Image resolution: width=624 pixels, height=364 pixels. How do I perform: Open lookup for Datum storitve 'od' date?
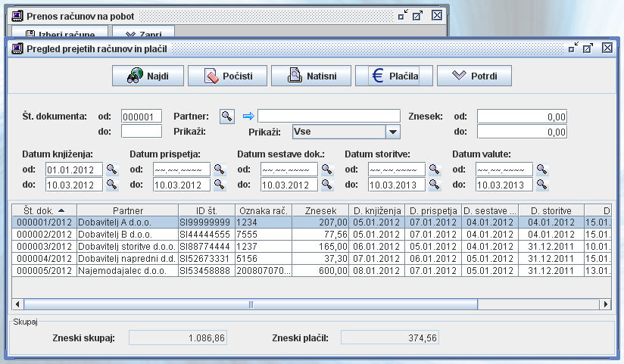[x=434, y=169]
